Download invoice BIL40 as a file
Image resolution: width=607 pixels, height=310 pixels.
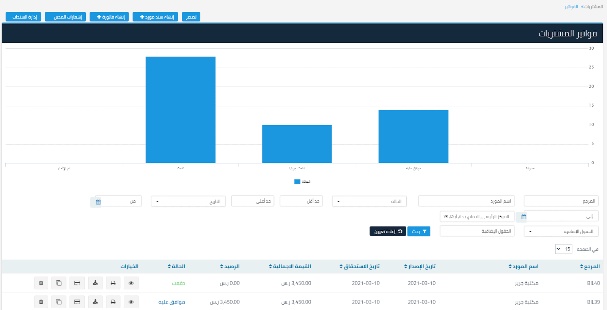coord(95,283)
